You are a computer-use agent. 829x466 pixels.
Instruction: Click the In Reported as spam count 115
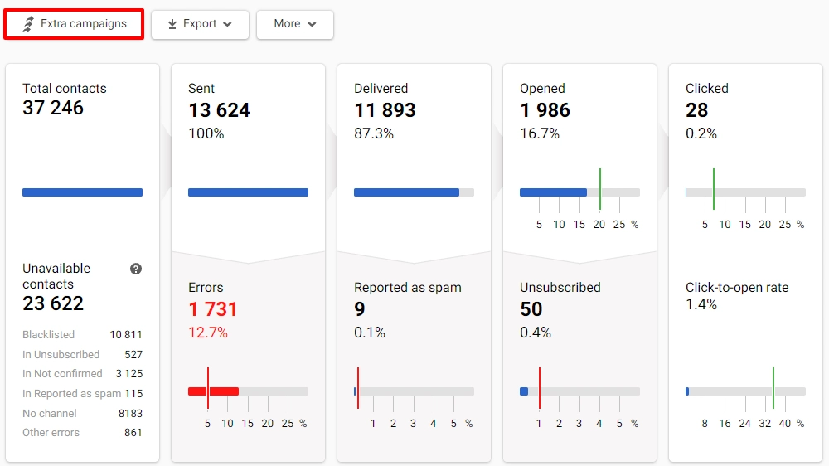point(133,394)
